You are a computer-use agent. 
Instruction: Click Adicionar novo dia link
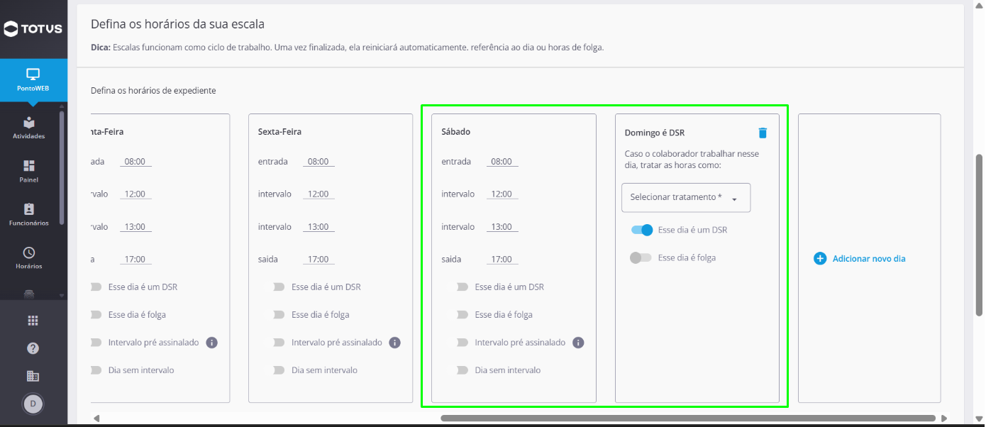869,259
